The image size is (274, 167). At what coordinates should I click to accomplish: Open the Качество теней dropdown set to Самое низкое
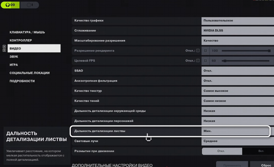(237, 101)
